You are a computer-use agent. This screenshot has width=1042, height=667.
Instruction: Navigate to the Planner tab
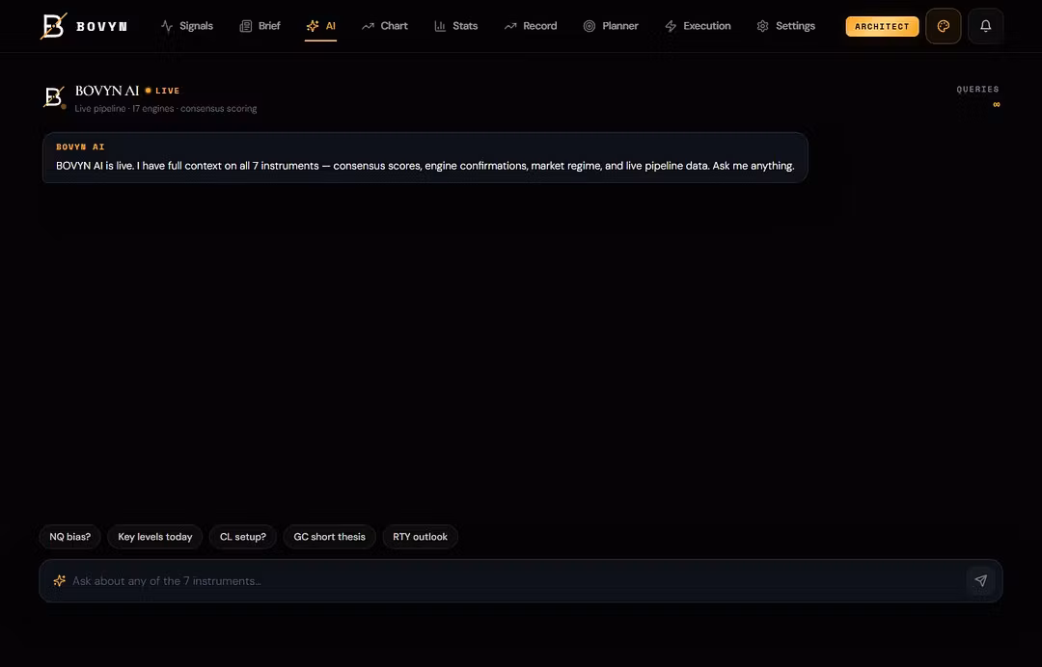tap(611, 26)
